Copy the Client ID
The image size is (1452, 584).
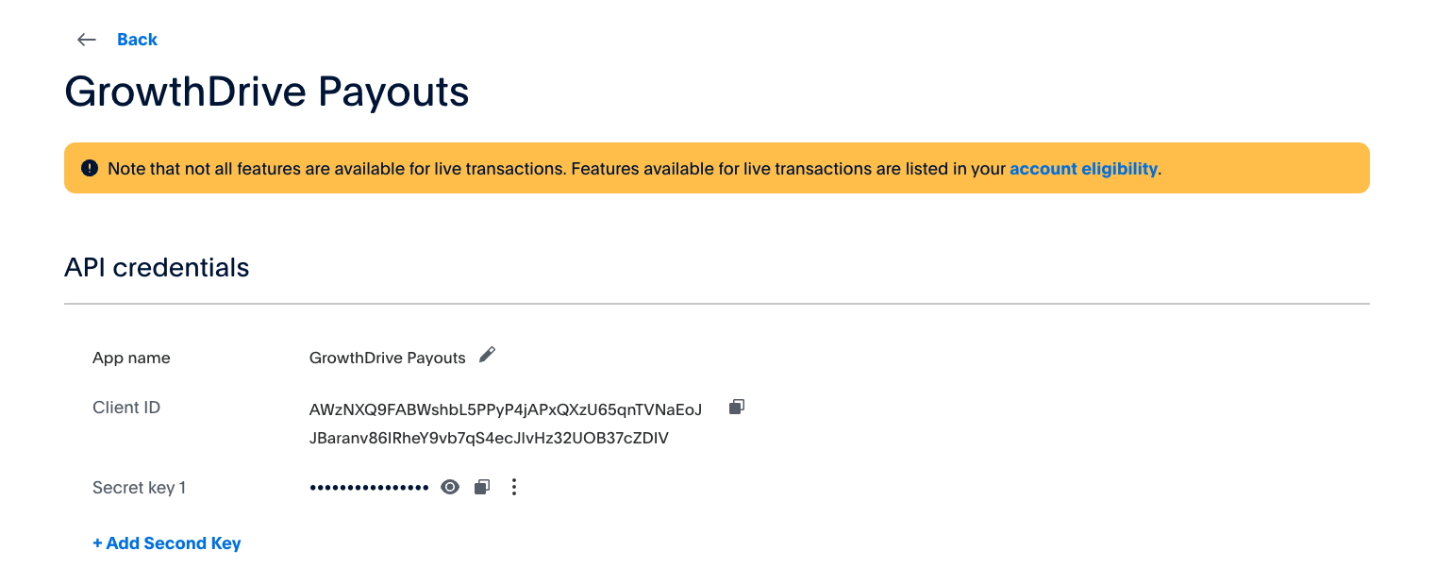737,407
